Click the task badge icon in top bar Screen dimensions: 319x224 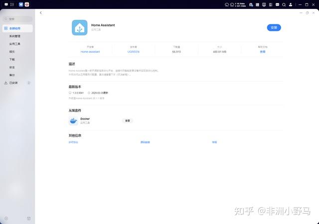[264, 4]
